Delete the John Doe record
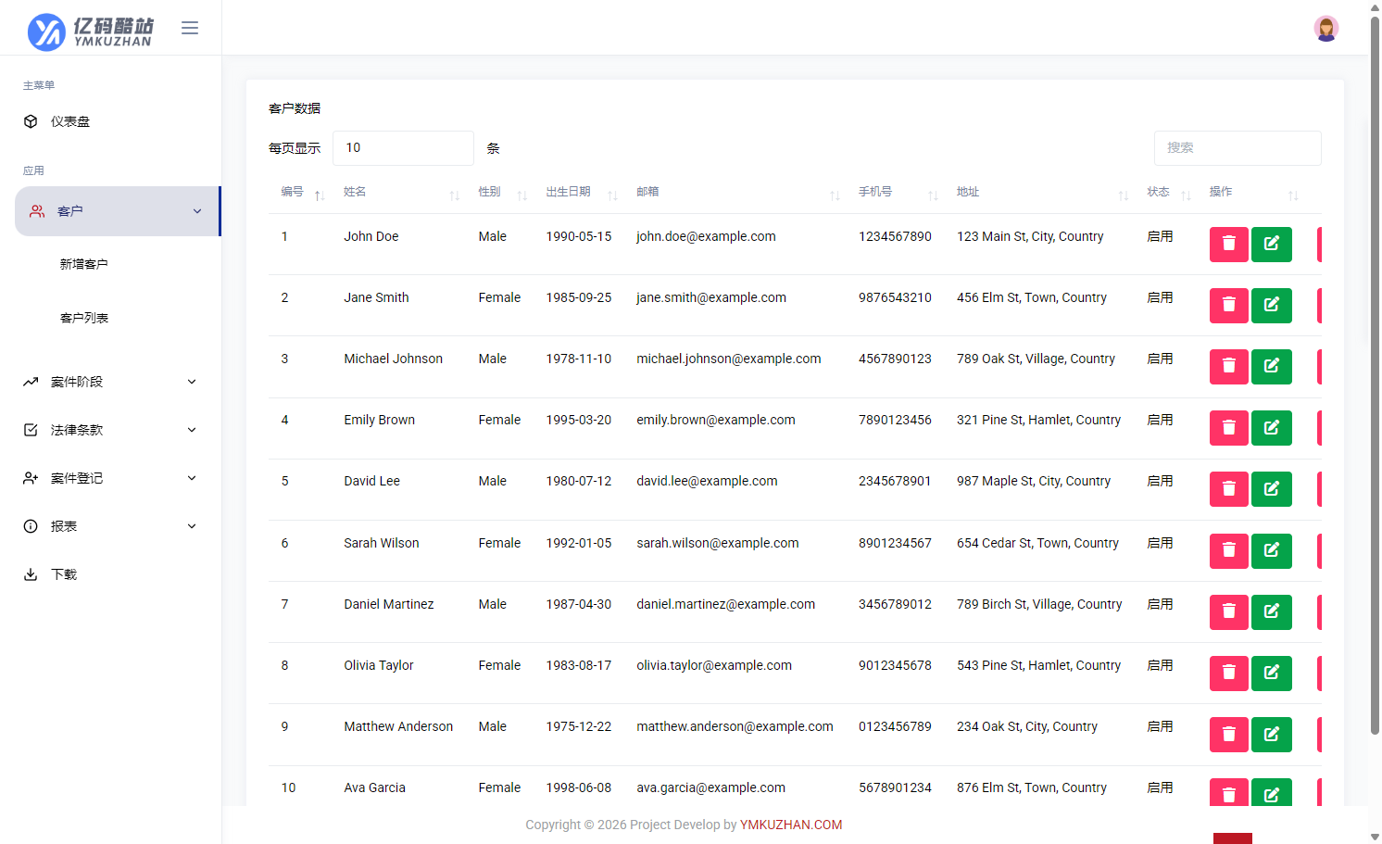The image size is (1382, 844). coord(1228,244)
